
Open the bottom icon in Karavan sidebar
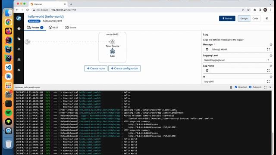[x=19, y=70]
